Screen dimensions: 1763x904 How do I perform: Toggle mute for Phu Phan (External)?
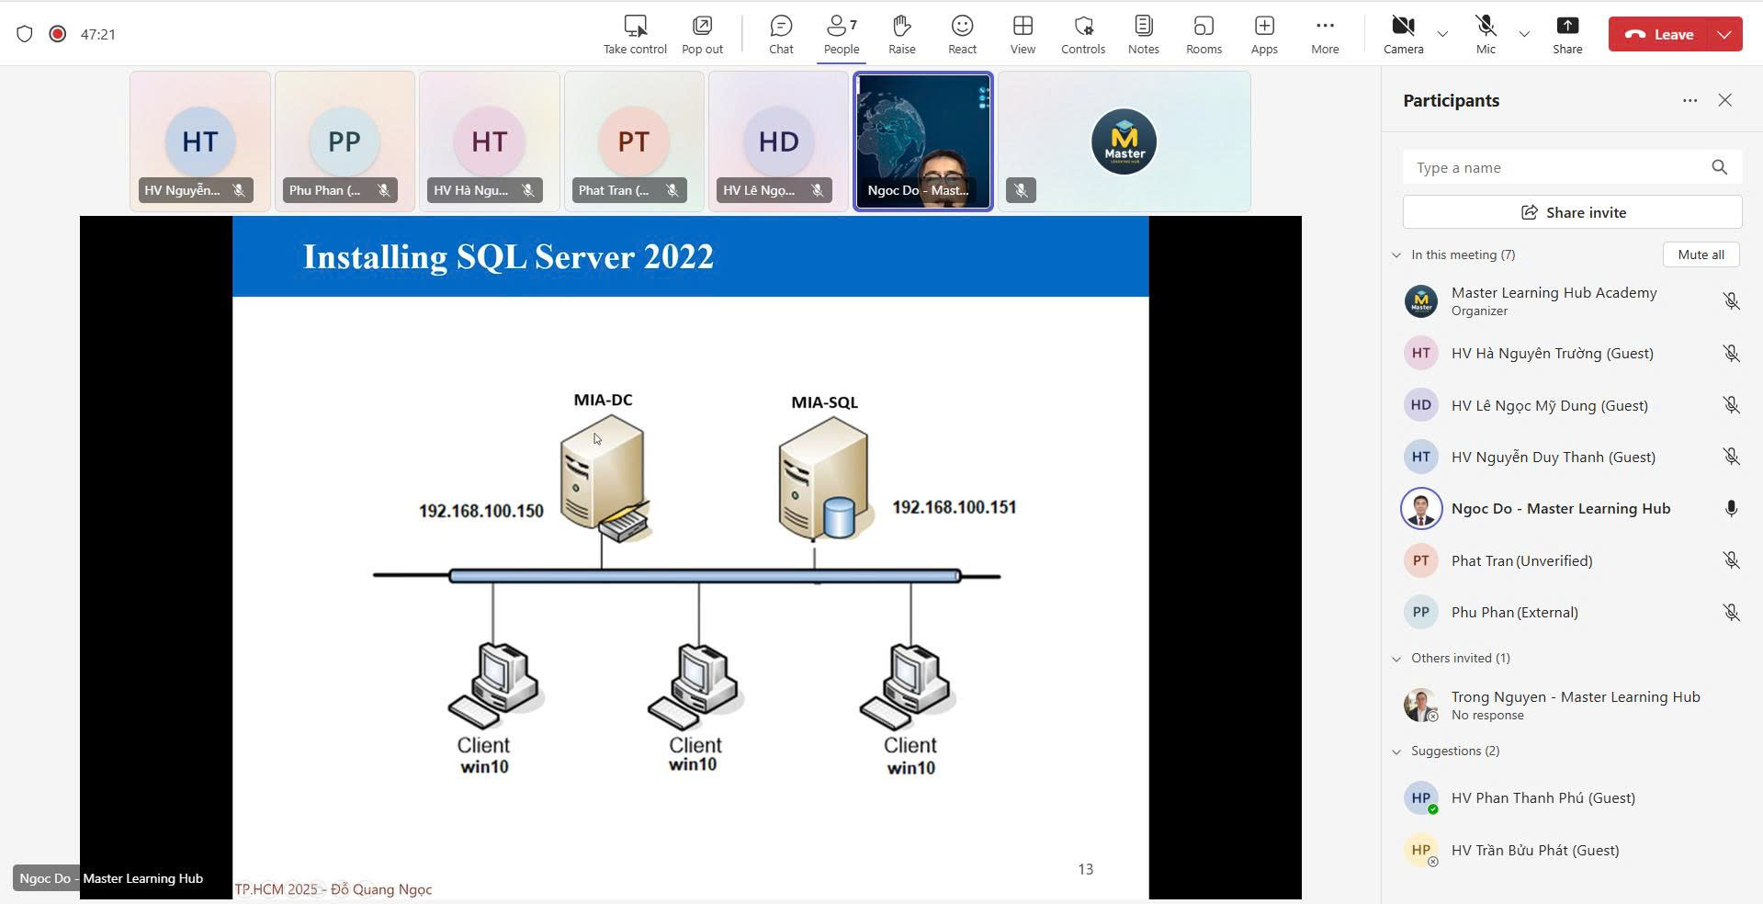[x=1731, y=613]
